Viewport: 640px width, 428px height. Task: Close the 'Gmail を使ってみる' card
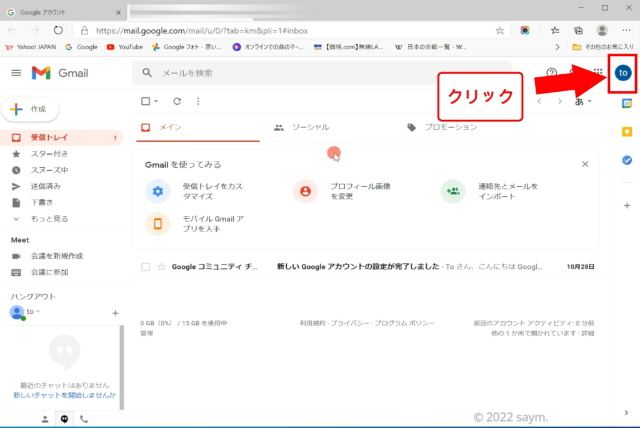coord(585,164)
